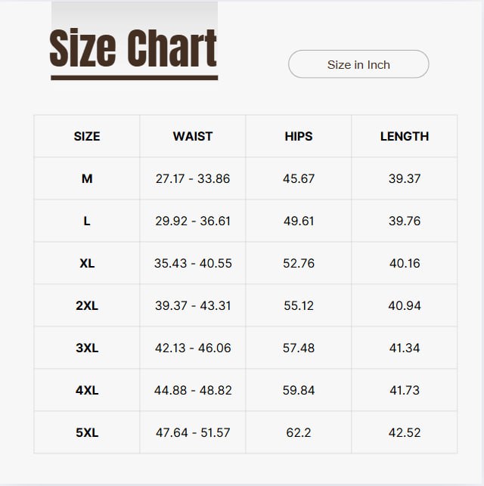This screenshot has height=486, width=484.
Task: Click the 2XL size row label
Action: [87, 306]
